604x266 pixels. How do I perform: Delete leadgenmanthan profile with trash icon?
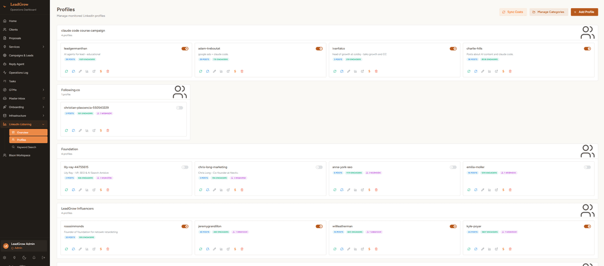[108, 71]
